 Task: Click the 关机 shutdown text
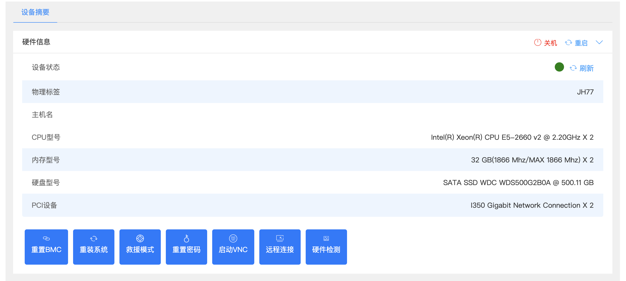[550, 43]
